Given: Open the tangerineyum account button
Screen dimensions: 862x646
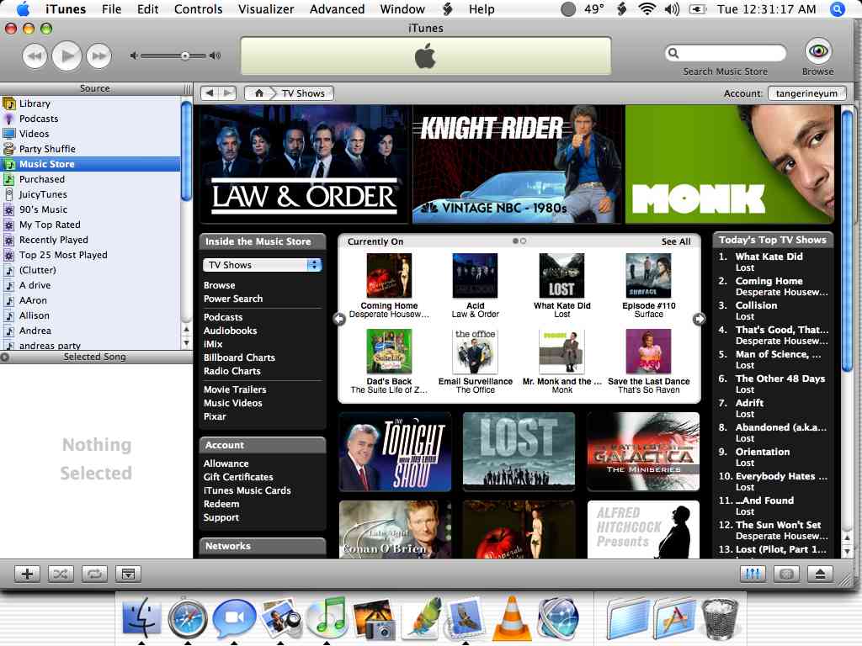Looking at the screenshot, I should click(x=806, y=93).
